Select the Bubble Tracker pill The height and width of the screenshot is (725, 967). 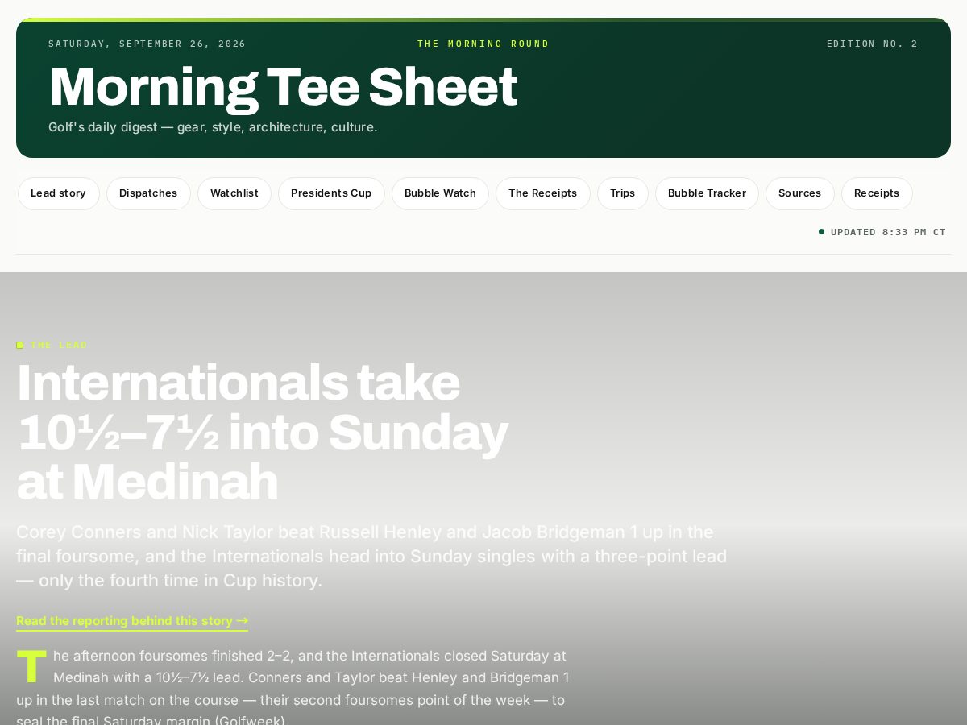707,193
